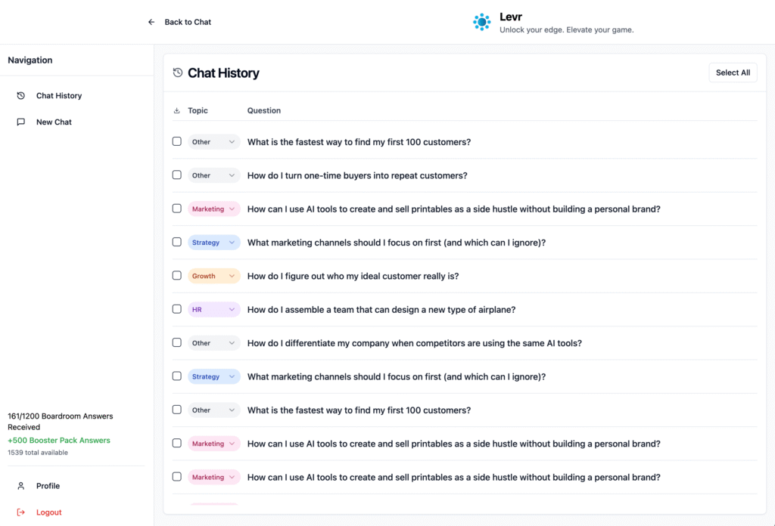Click the history clock icon in the sidebar
775x526 pixels.
[x=21, y=96]
